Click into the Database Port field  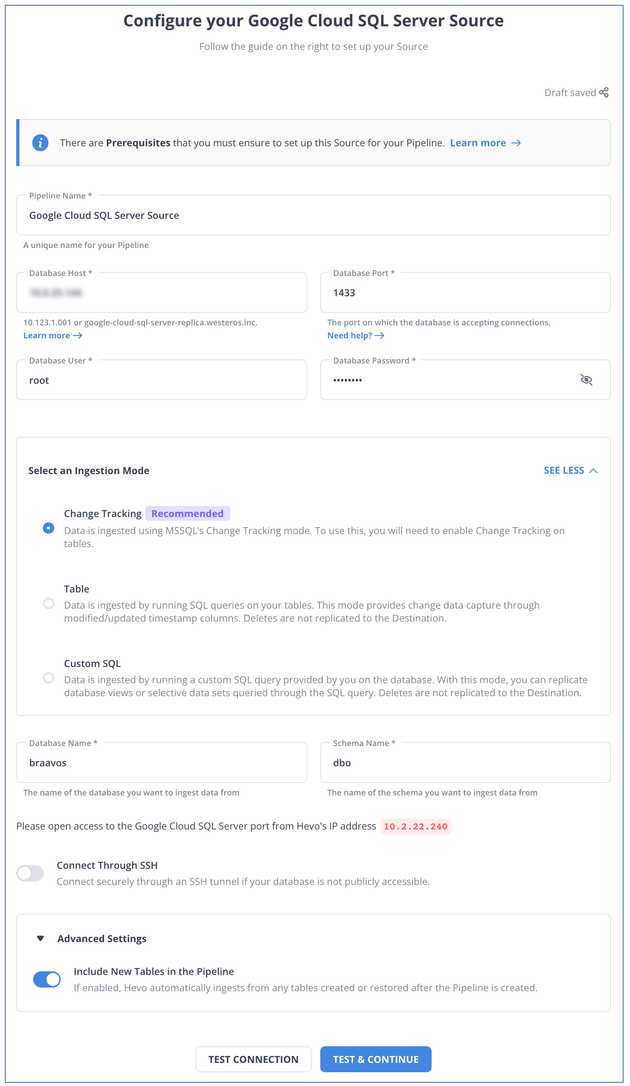click(466, 293)
